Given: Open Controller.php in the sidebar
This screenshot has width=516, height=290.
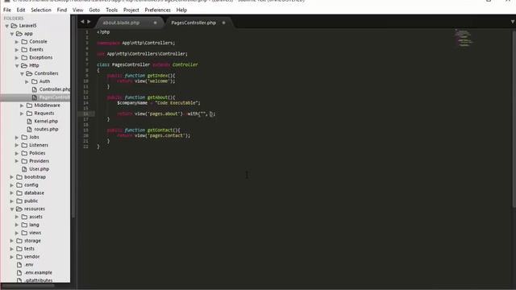Looking at the screenshot, I should pyautogui.click(x=54, y=89).
